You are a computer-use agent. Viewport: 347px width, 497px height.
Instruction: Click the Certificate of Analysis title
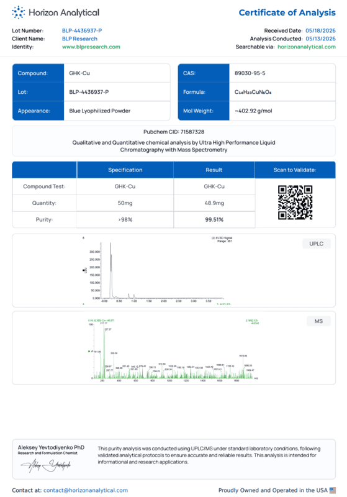[287, 12]
